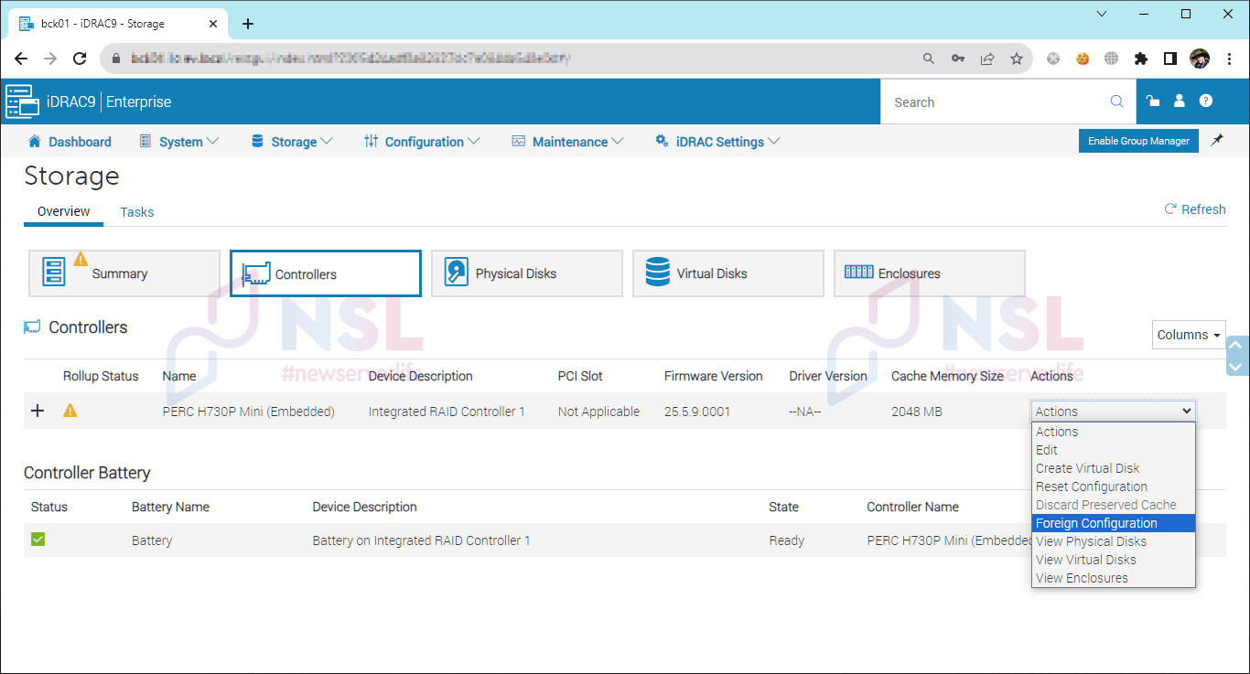The height and width of the screenshot is (674, 1250).
Task: Click the battery state Ready cell
Action: pyautogui.click(x=786, y=540)
